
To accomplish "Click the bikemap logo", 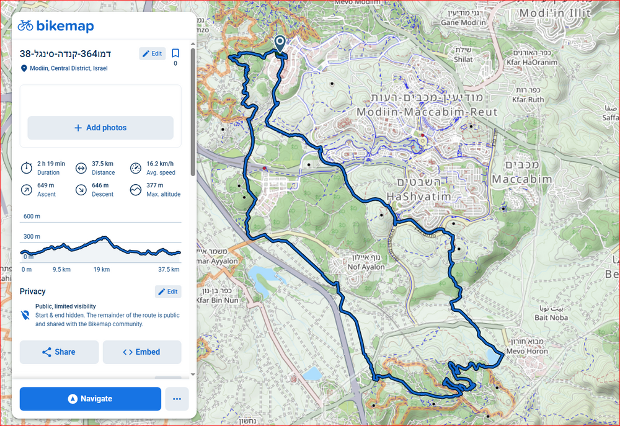I will point(56,25).
